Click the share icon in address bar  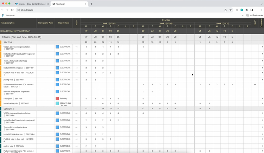[225, 10]
